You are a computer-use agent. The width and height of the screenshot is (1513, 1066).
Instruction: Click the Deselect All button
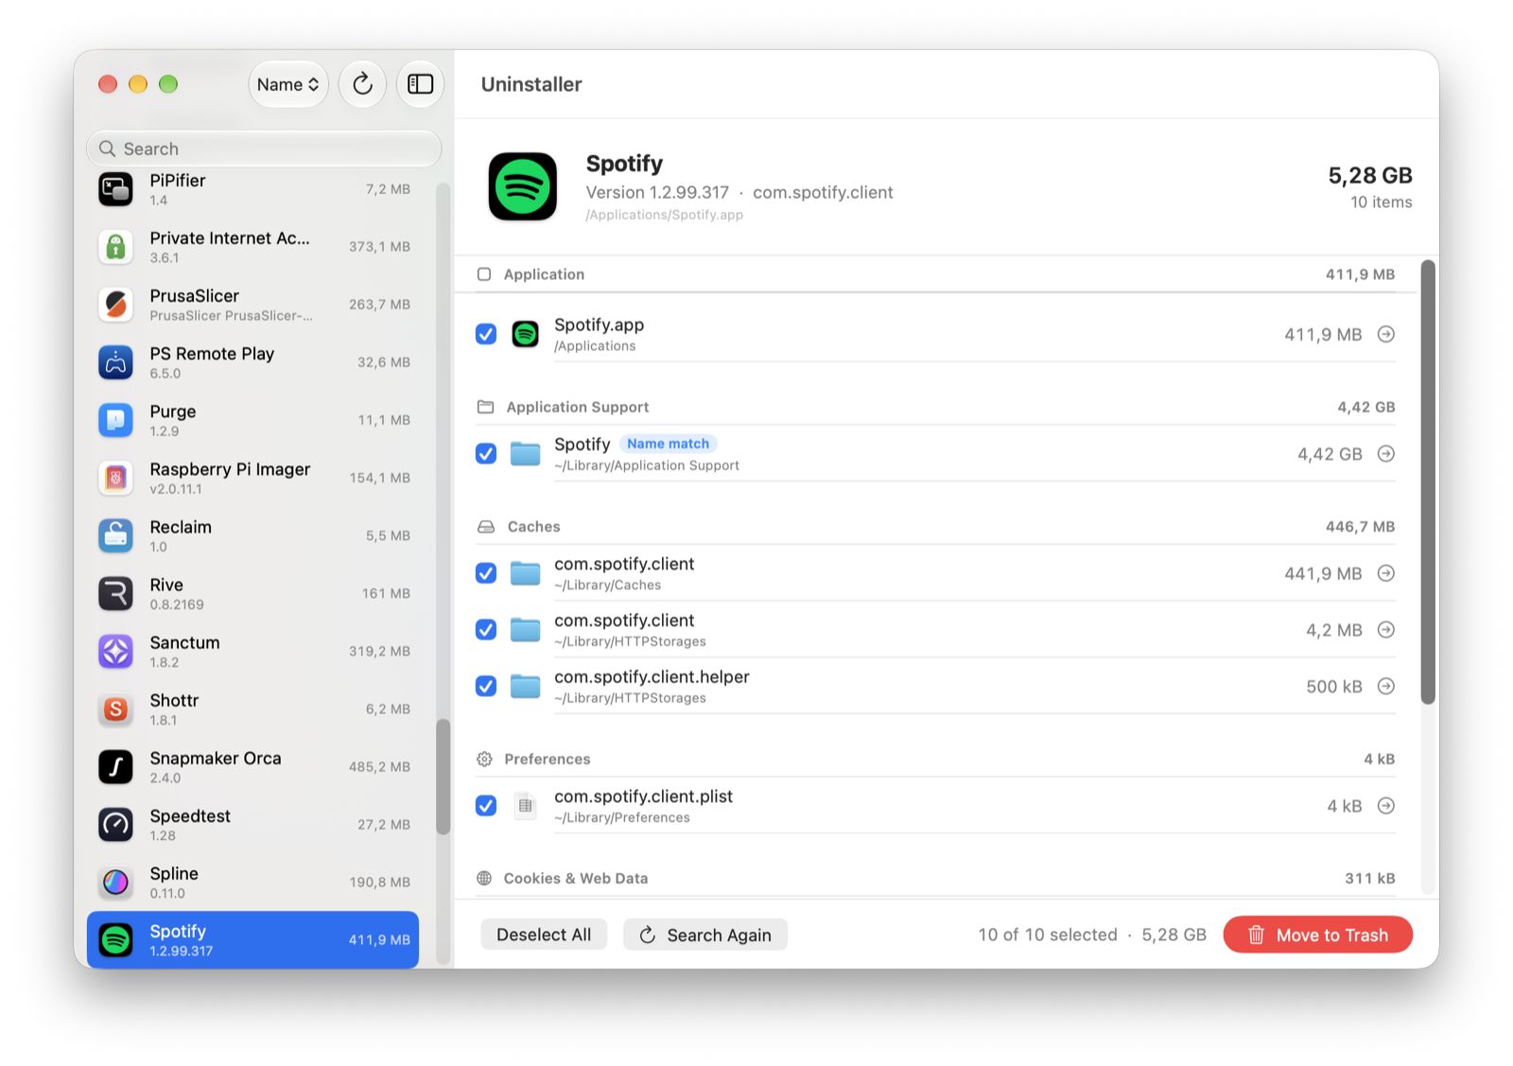(x=544, y=935)
